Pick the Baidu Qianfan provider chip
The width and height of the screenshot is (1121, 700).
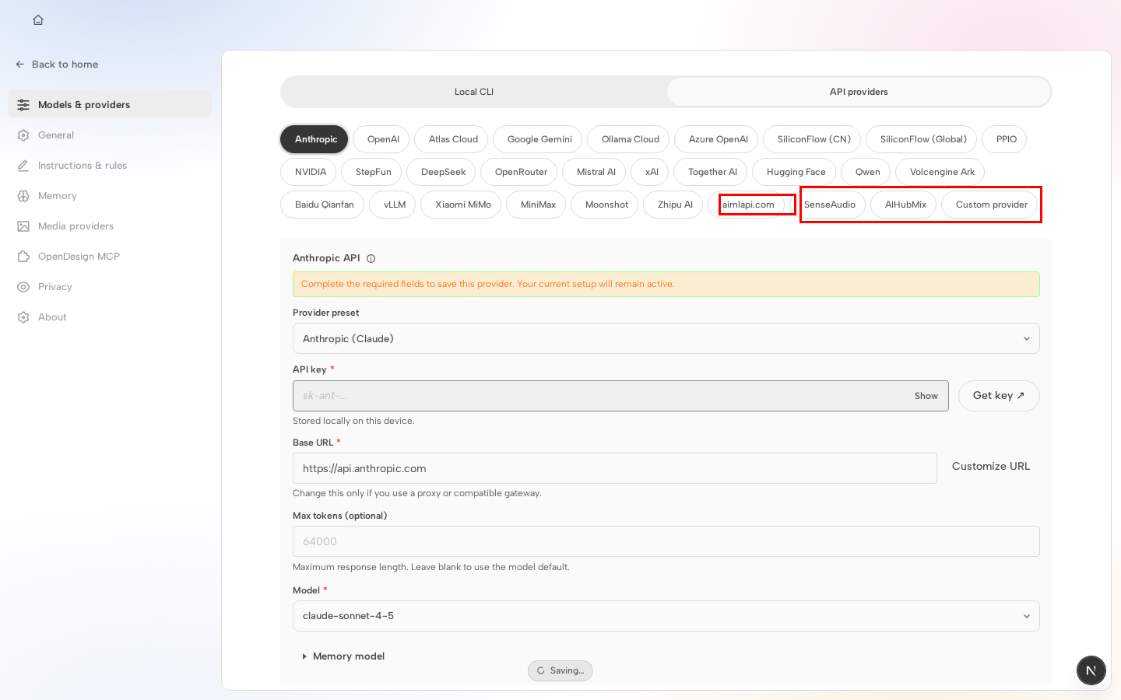[324, 205]
